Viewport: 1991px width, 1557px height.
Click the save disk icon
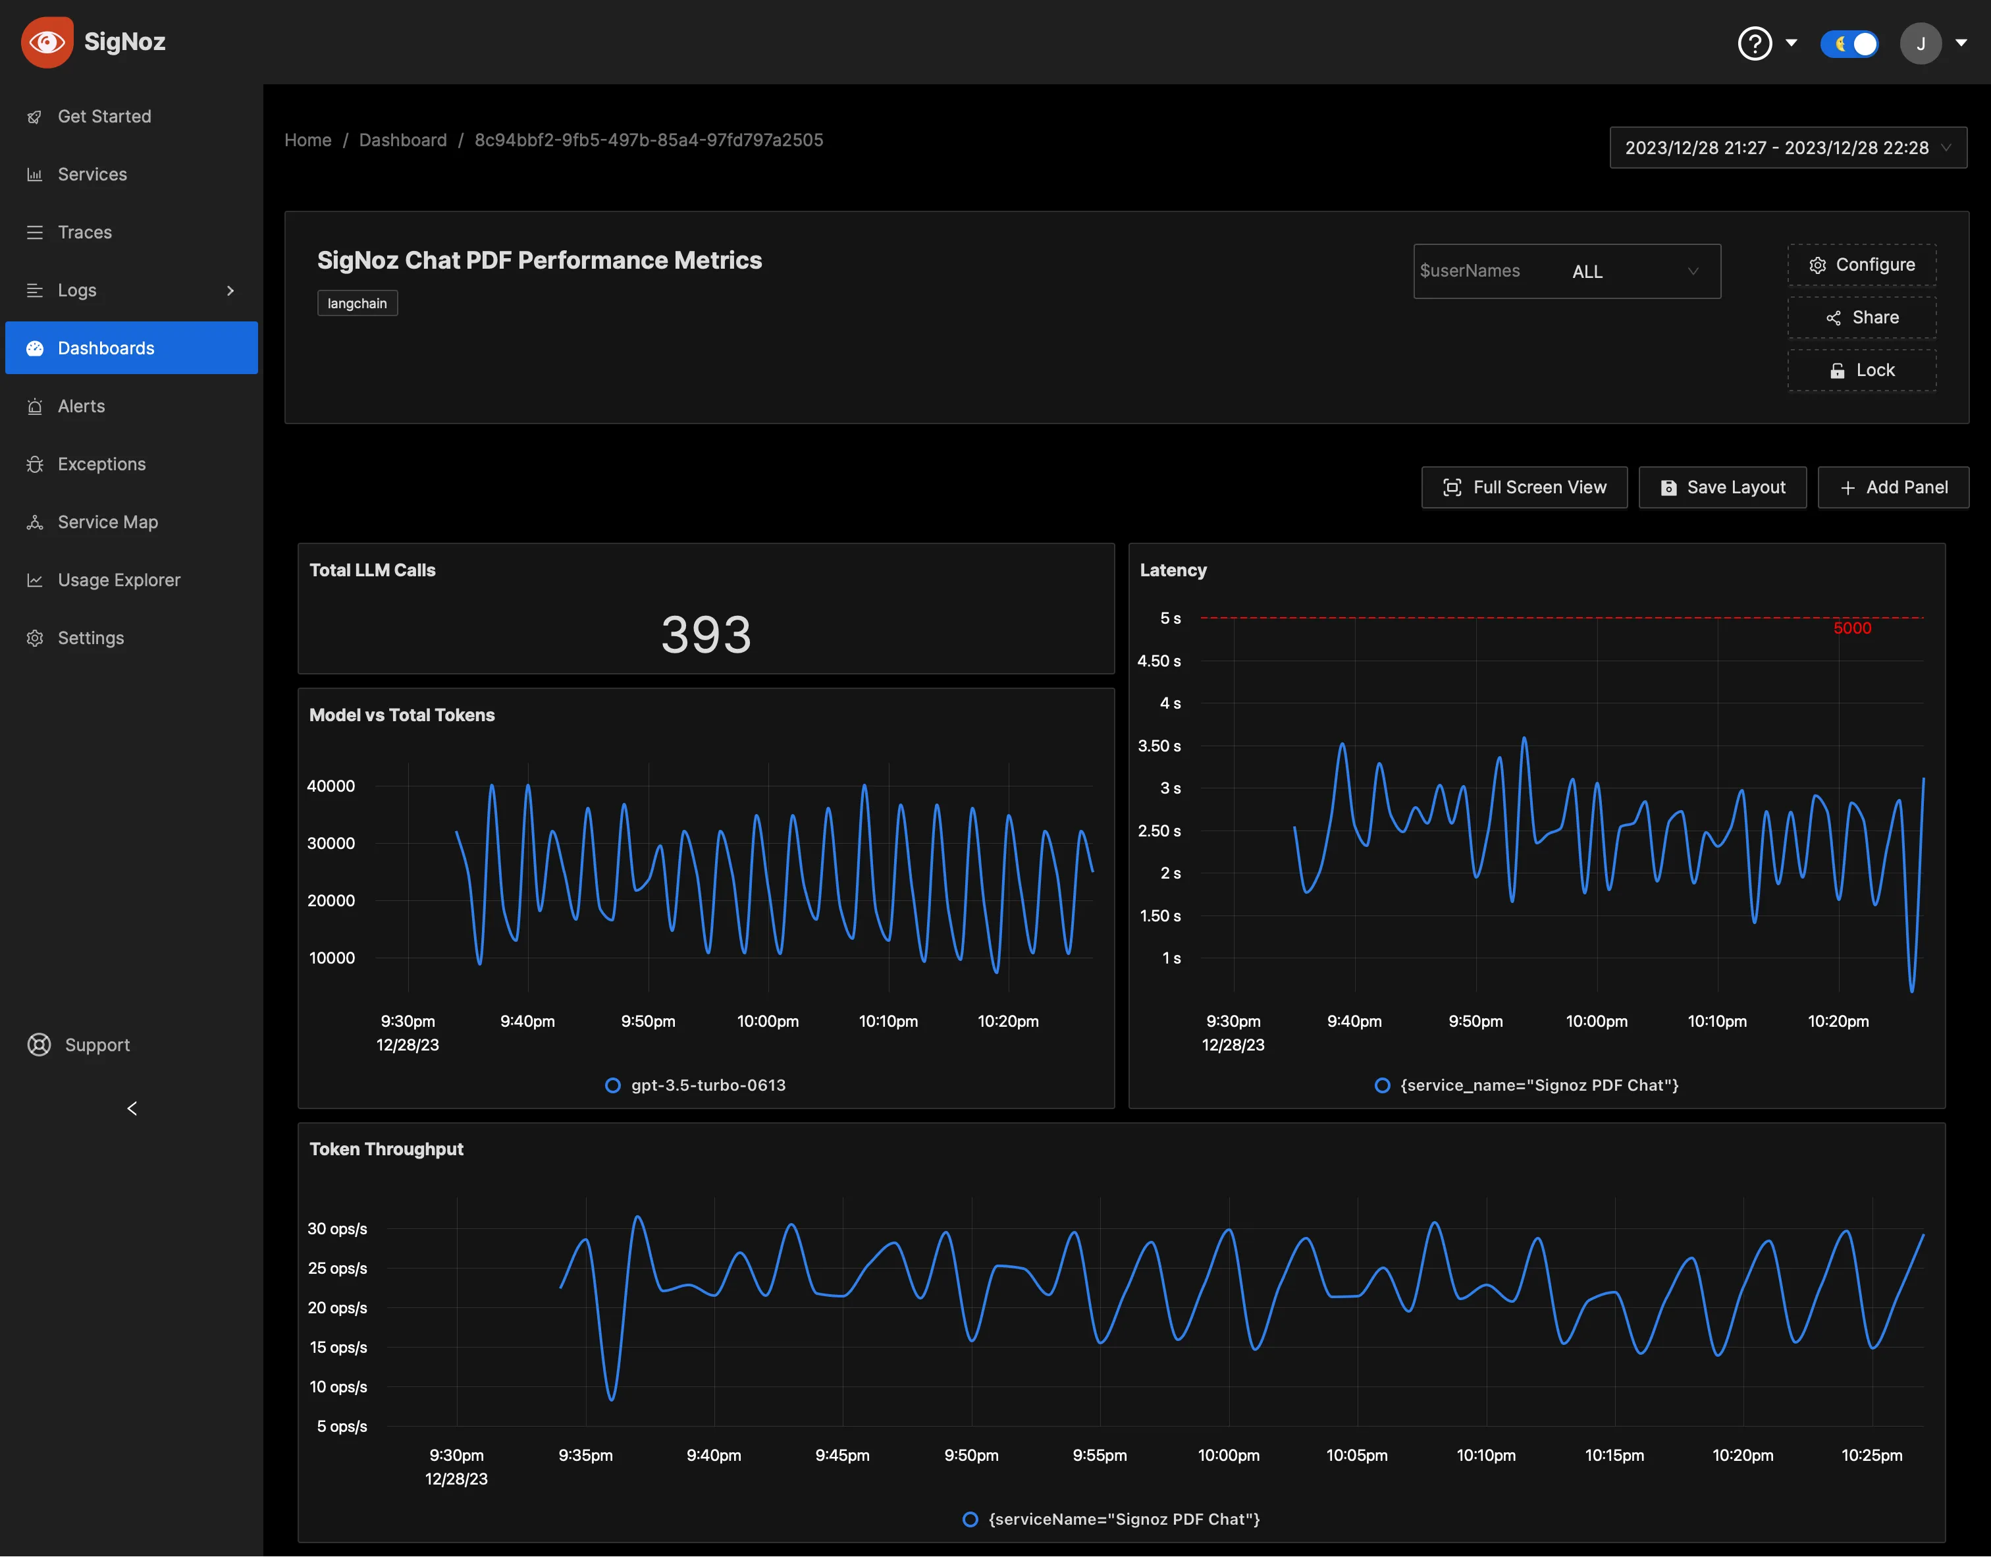click(x=1668, y=488)
